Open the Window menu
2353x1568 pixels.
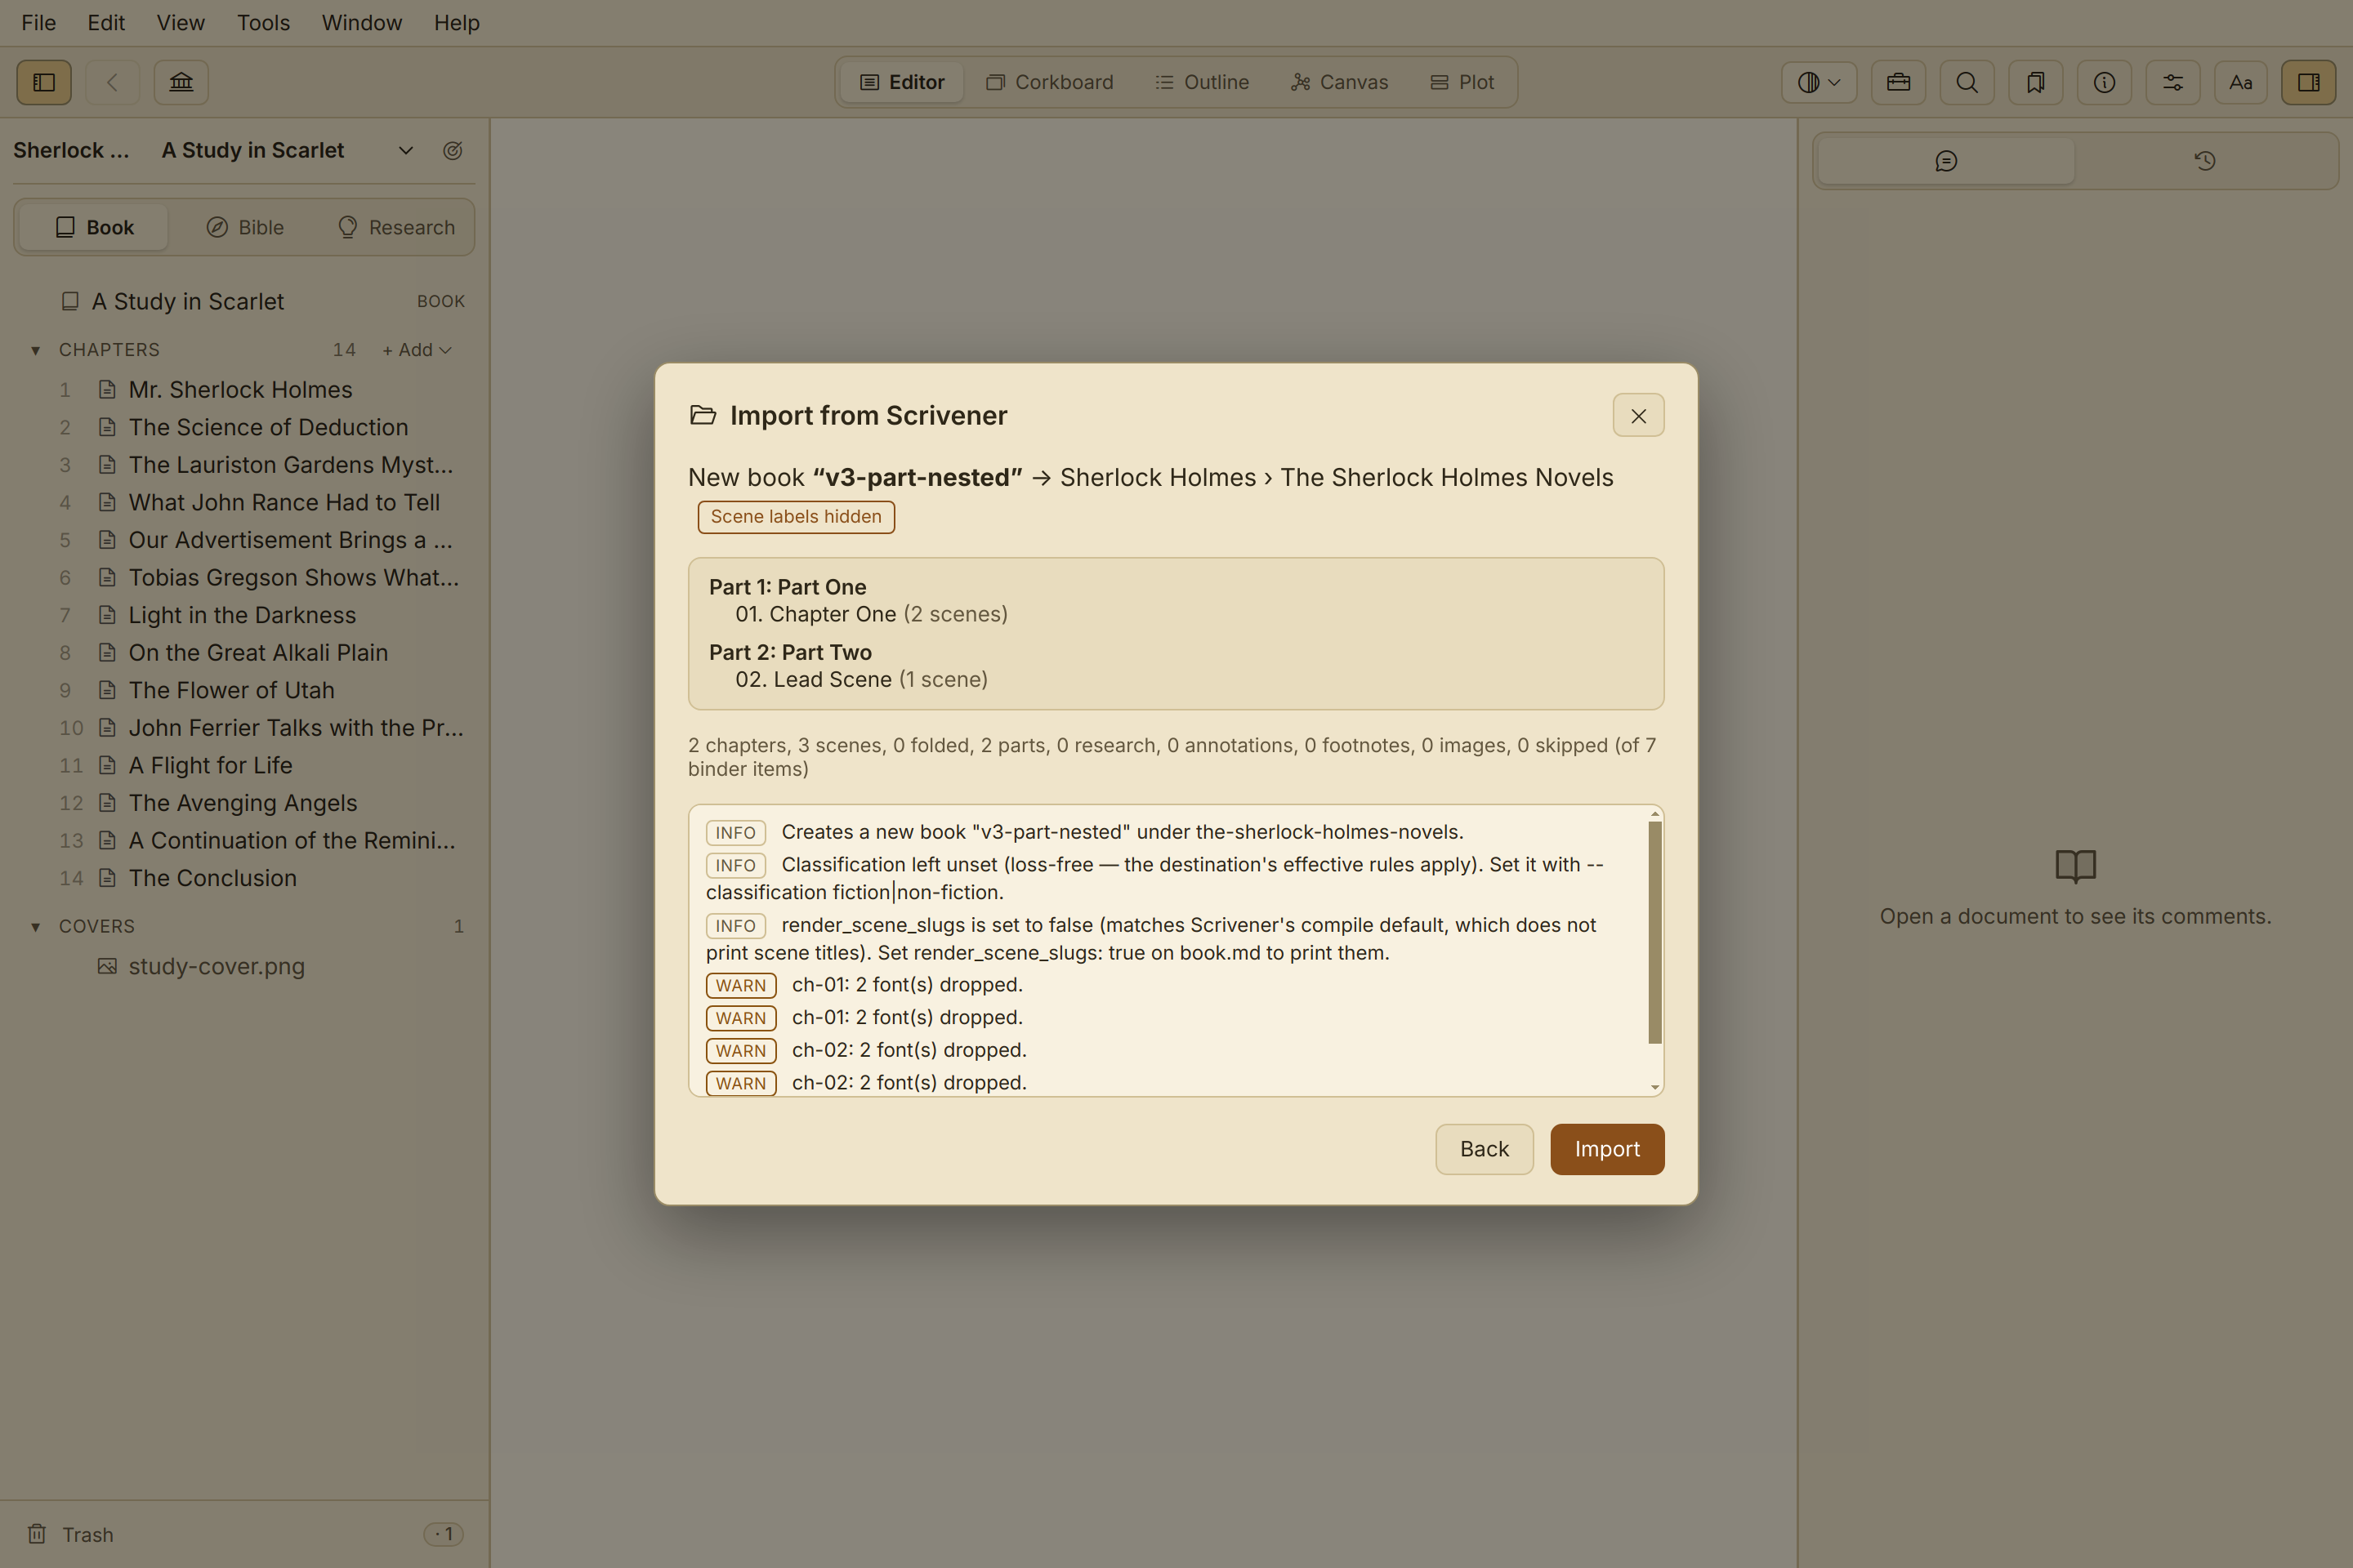pyautogui.click(x=361, y=22)
